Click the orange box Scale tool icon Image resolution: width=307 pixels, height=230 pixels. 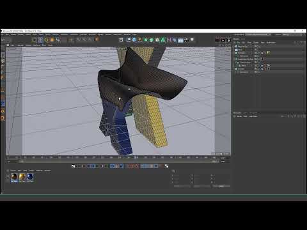pos(52,40)
